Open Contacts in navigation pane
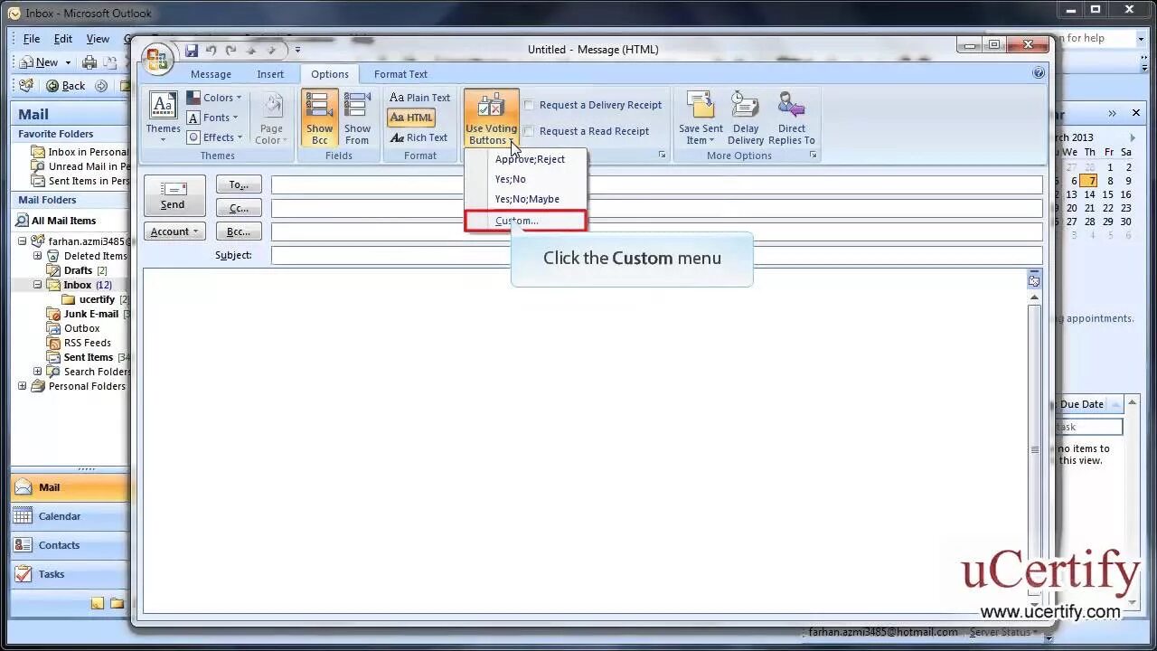This screenshot has width=1157, height=651. (x=70, y=545)
